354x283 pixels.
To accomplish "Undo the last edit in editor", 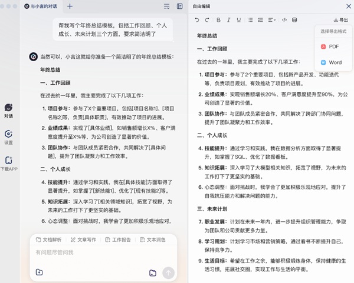I will coord(197,20).
